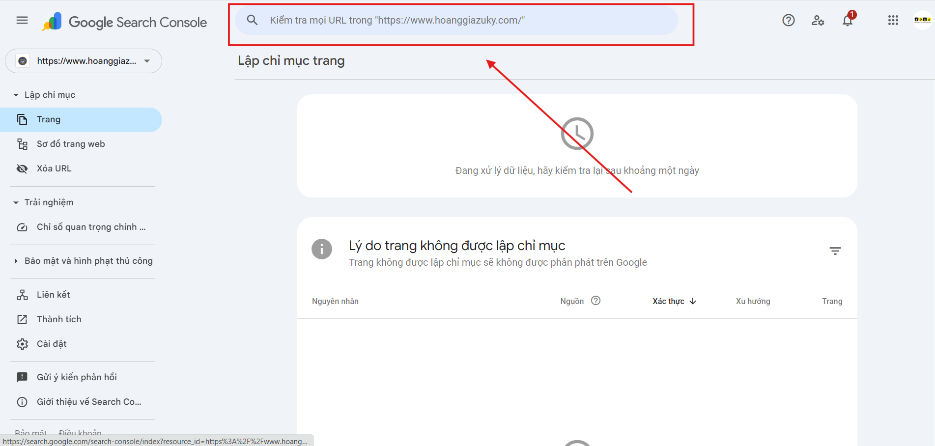The image size is (935, 446).
Task: Open the table filter icon
Action: [835, 251]
